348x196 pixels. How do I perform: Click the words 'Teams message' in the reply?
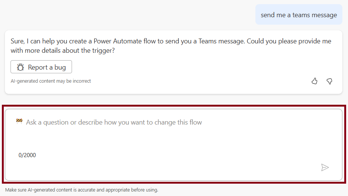222,41
